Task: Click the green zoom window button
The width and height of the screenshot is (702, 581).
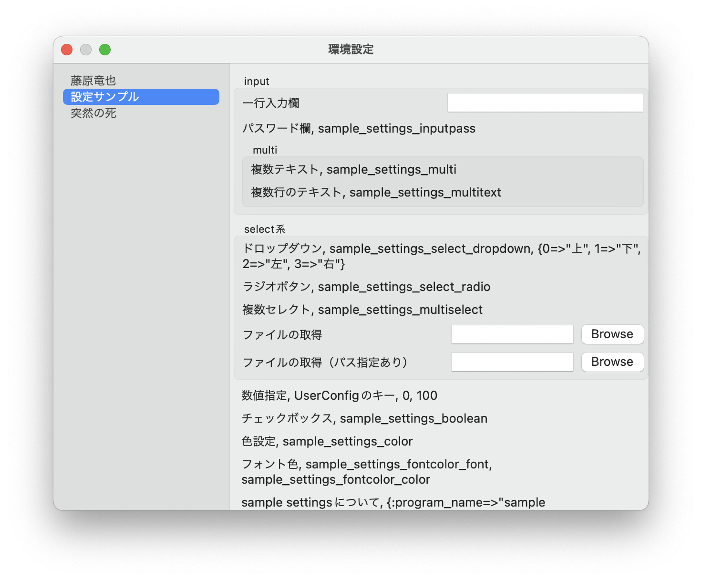Action: pos(105,50)
